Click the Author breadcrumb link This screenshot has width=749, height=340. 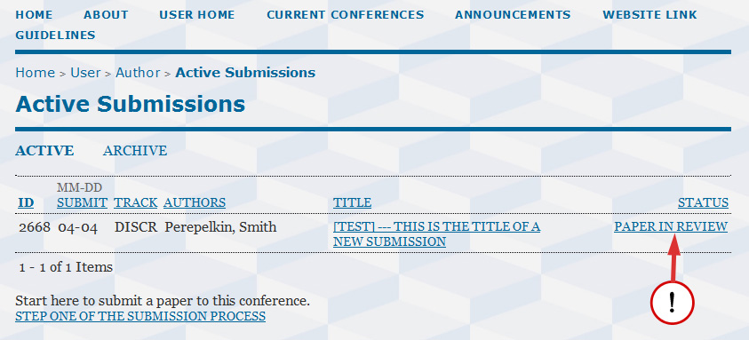coord(138,73)
